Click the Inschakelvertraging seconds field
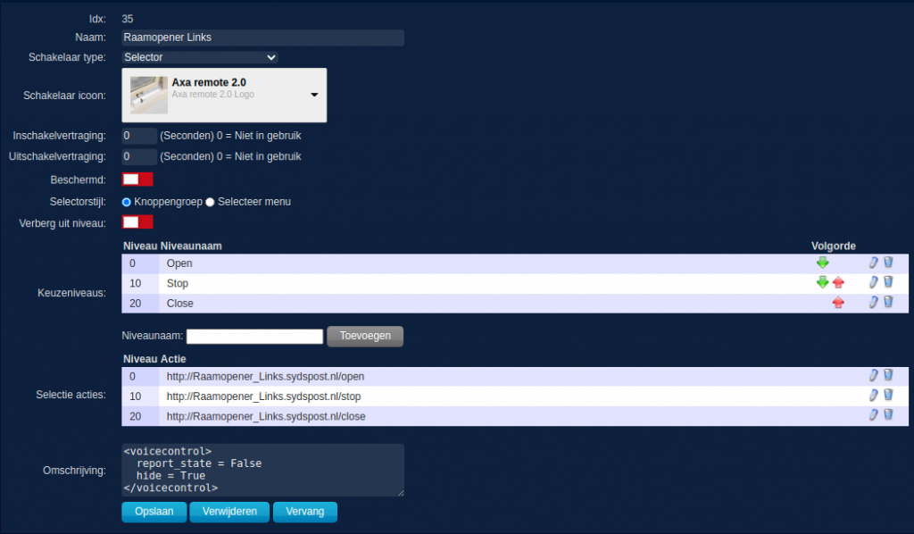914x534 pixels. point(139,136)
